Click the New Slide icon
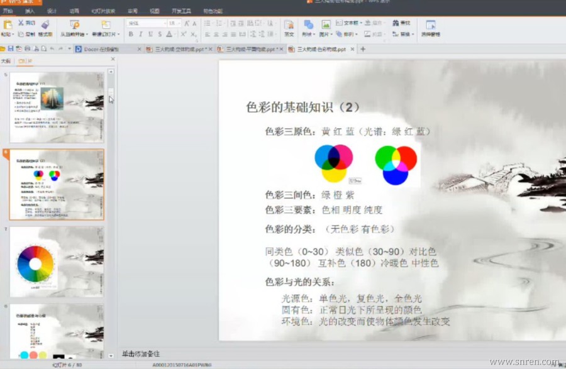Screen dimensions: 566x369 106,25
